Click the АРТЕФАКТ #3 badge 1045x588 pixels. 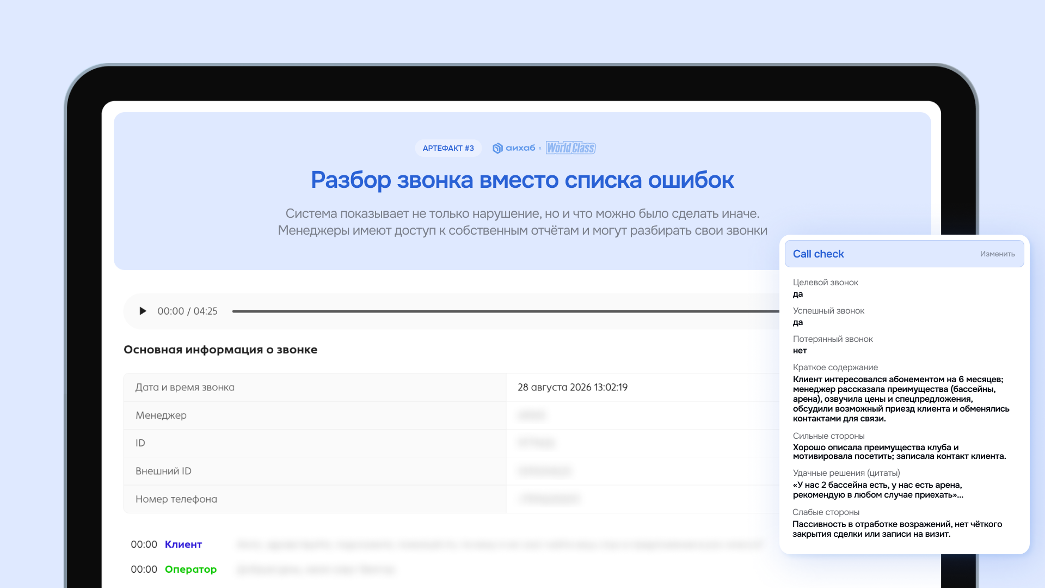pyautogui.click(x=448, y=148)
